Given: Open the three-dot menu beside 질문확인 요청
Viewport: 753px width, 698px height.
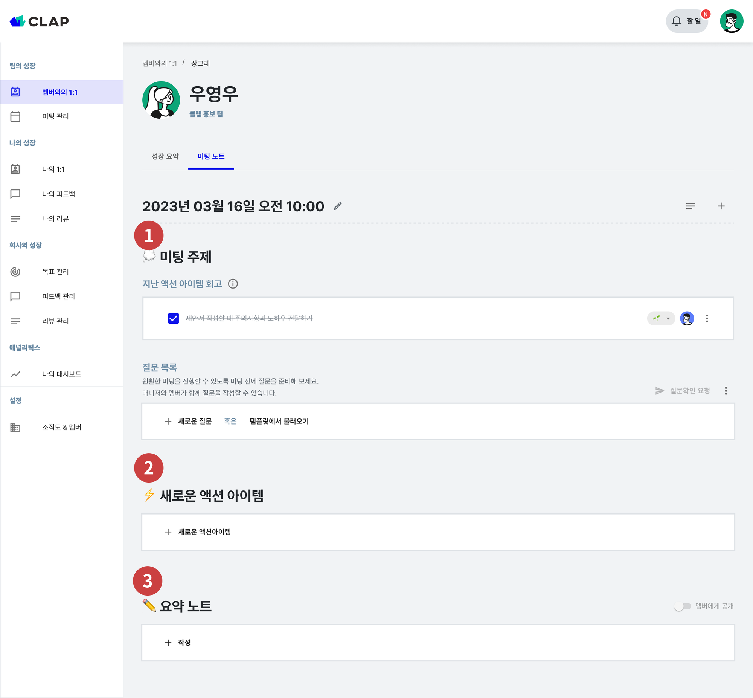Looking at the screenshot, I should 726,391.
